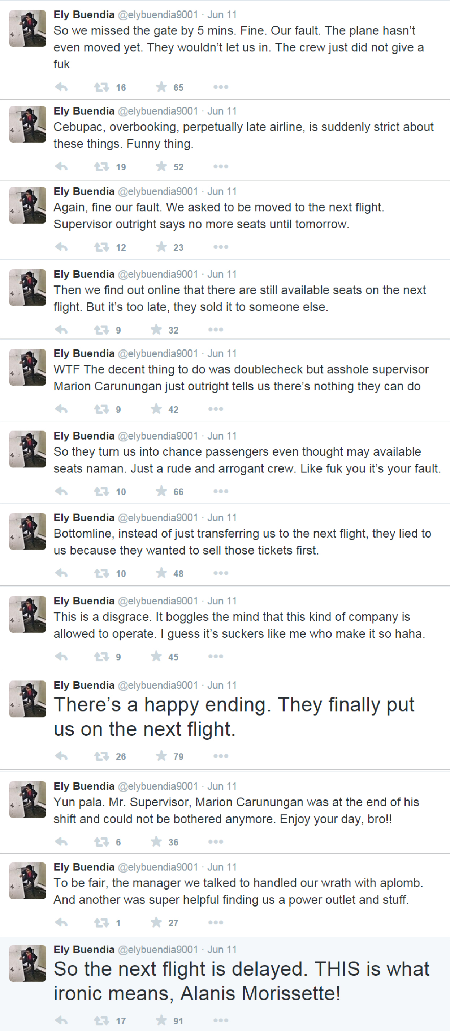
Task: Retweet the 'Cebupac, overbooking' tweet
Action: [101, 166]
